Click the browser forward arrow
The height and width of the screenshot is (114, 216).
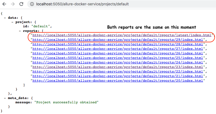tap(13, 4)
